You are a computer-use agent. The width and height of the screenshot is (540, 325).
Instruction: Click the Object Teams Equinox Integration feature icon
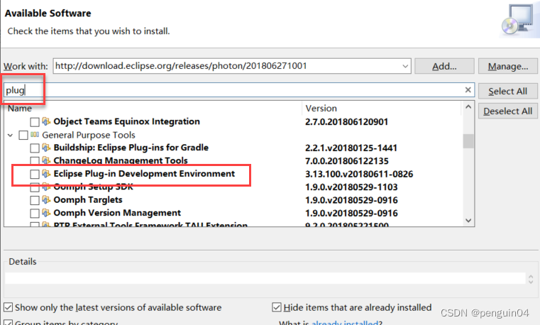point(46,121)
